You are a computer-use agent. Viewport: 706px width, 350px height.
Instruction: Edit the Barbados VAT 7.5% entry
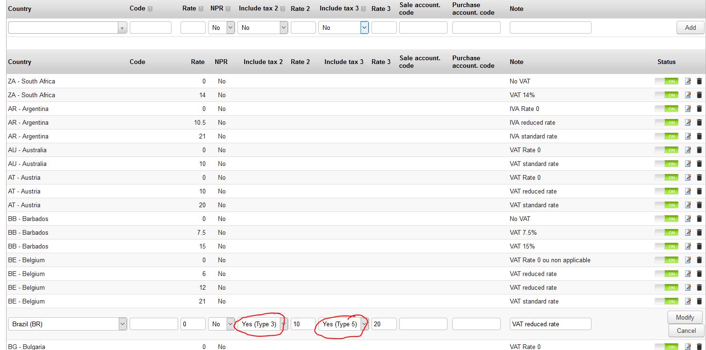coord(687,232)
